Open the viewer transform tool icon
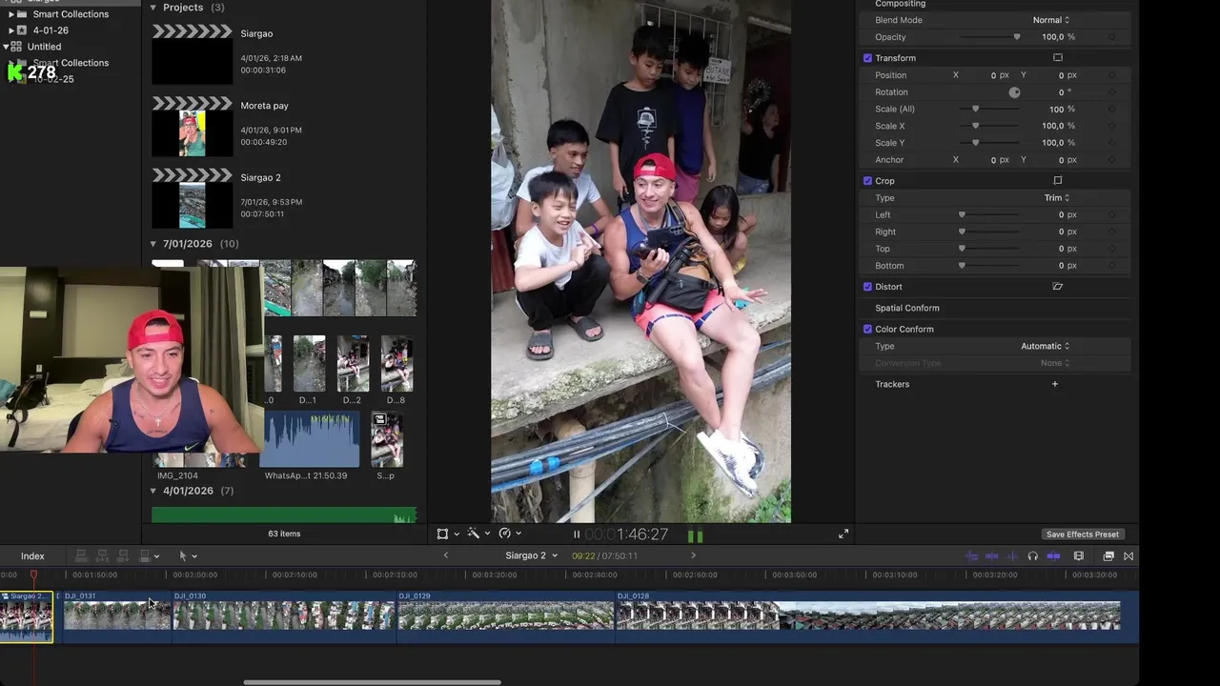Viewport: 1220px width, 686px height. [x=442, y=534]
